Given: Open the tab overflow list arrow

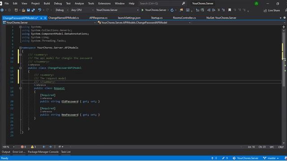Looking at the screenshot, I should point(281,18).
